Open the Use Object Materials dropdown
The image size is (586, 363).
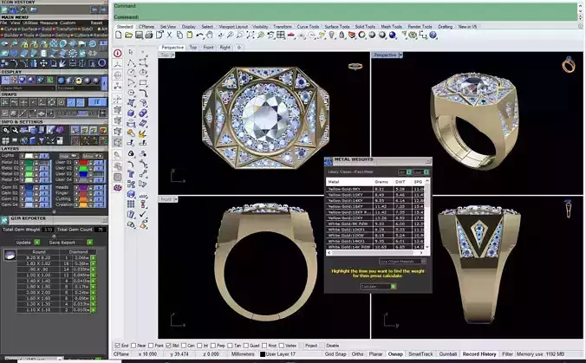point(402,262)
